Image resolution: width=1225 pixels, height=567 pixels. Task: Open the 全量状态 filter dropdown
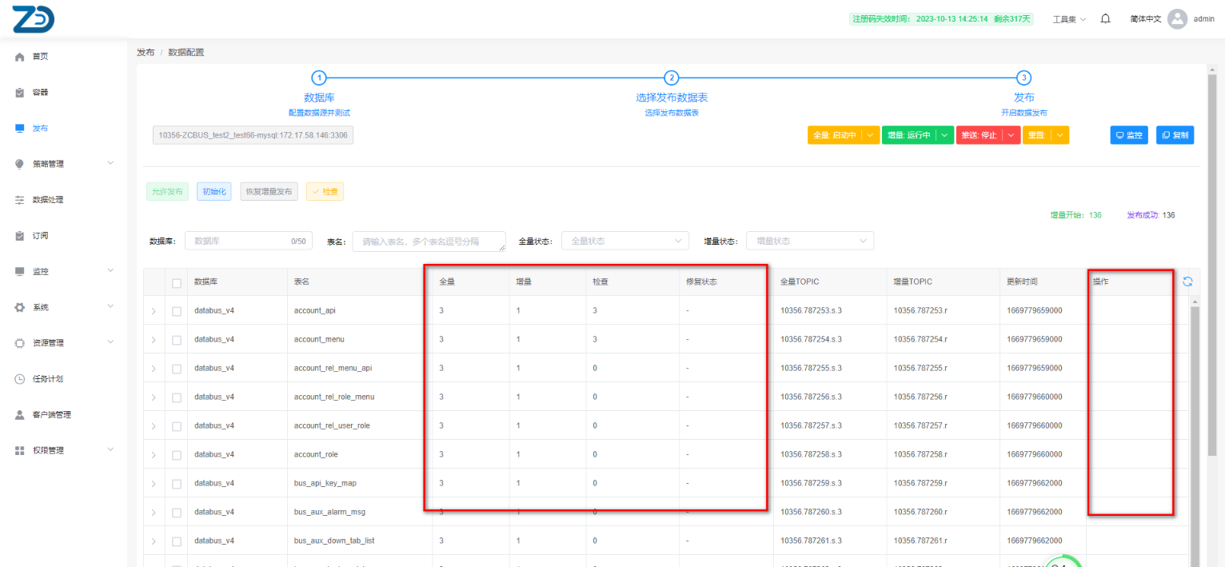point(624,241)
